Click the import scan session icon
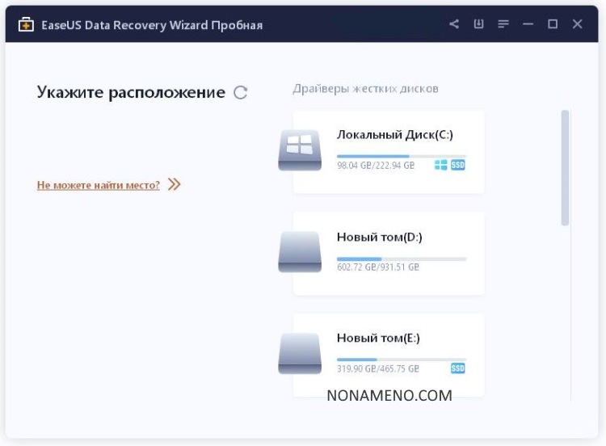This screenshot has width=606, height=446. pyautogui.click(x=478, y=24)
